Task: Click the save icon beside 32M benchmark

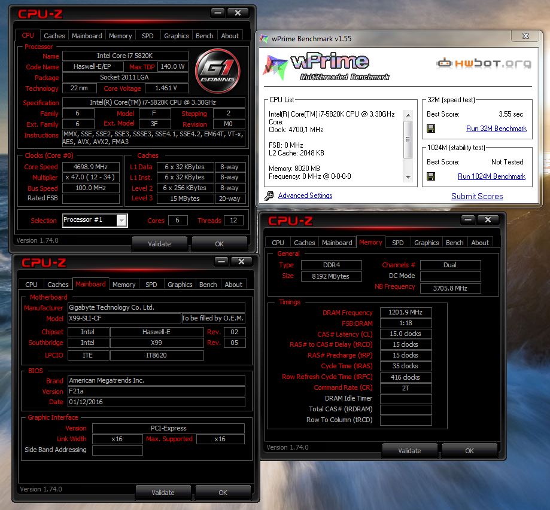Action: (431, 129)
